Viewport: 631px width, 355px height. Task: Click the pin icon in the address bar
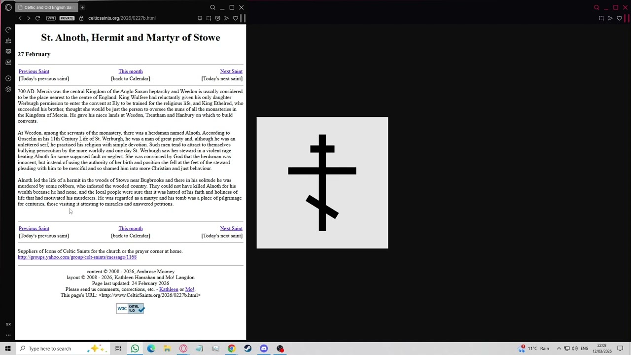click(200, 18)
